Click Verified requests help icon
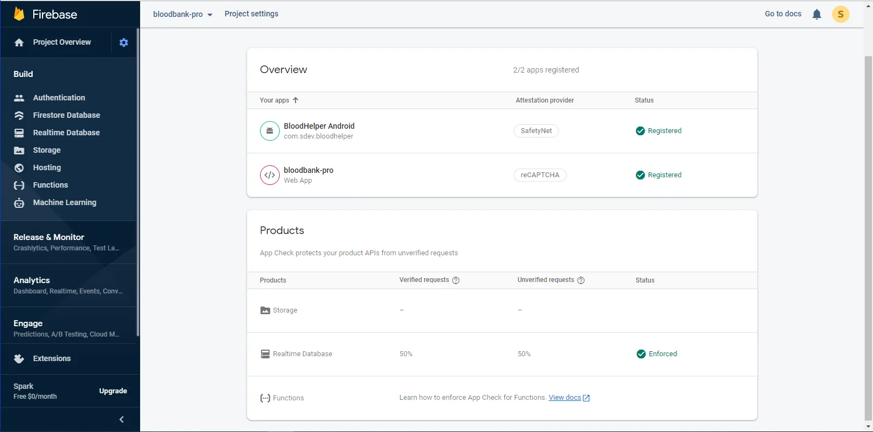This screenshot has height=432, width=873. 456,280
